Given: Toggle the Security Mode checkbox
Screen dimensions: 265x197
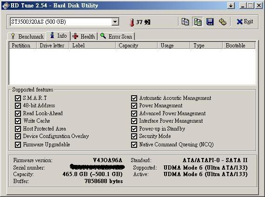Looking at the screenshot, I should 134,136.
